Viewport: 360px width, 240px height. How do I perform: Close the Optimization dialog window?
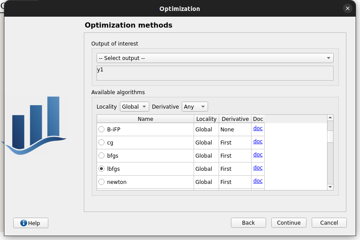tap(348, 8)
